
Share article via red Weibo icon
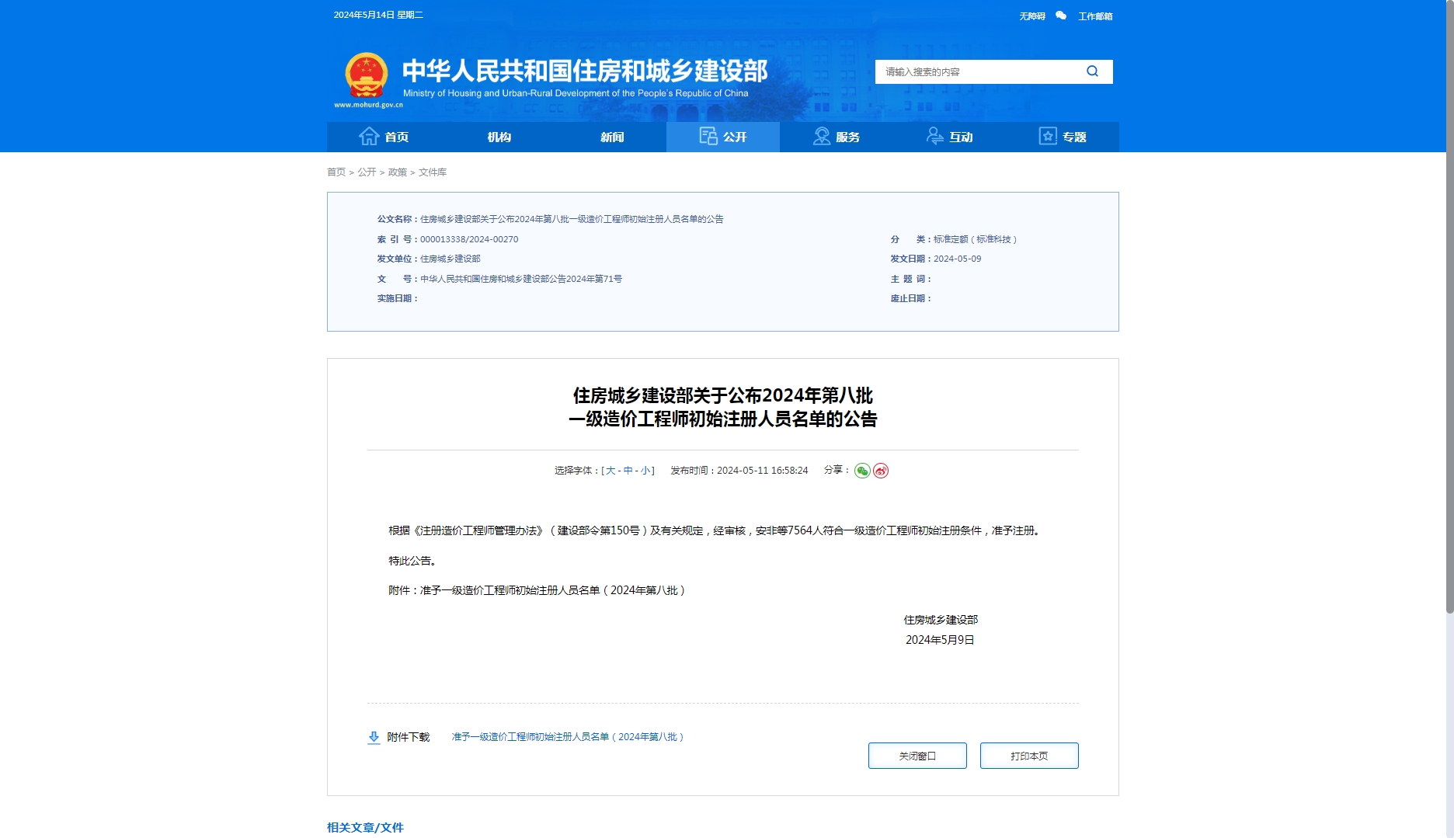(881, 471)
